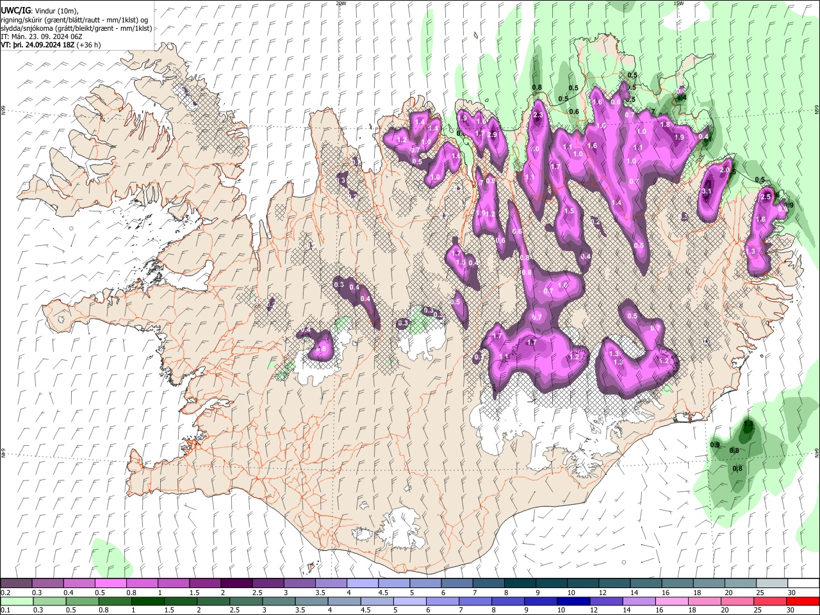Click the dark green swatch between 1 and 1.5, lower legend

pos(147,601)
